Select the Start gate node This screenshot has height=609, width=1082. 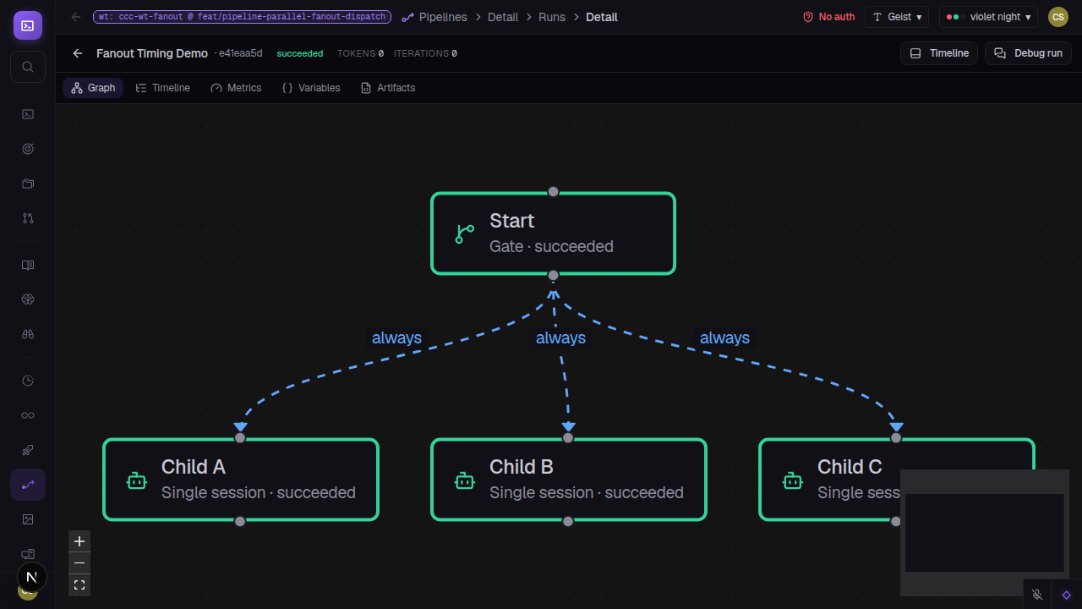[x=554, y=233]
